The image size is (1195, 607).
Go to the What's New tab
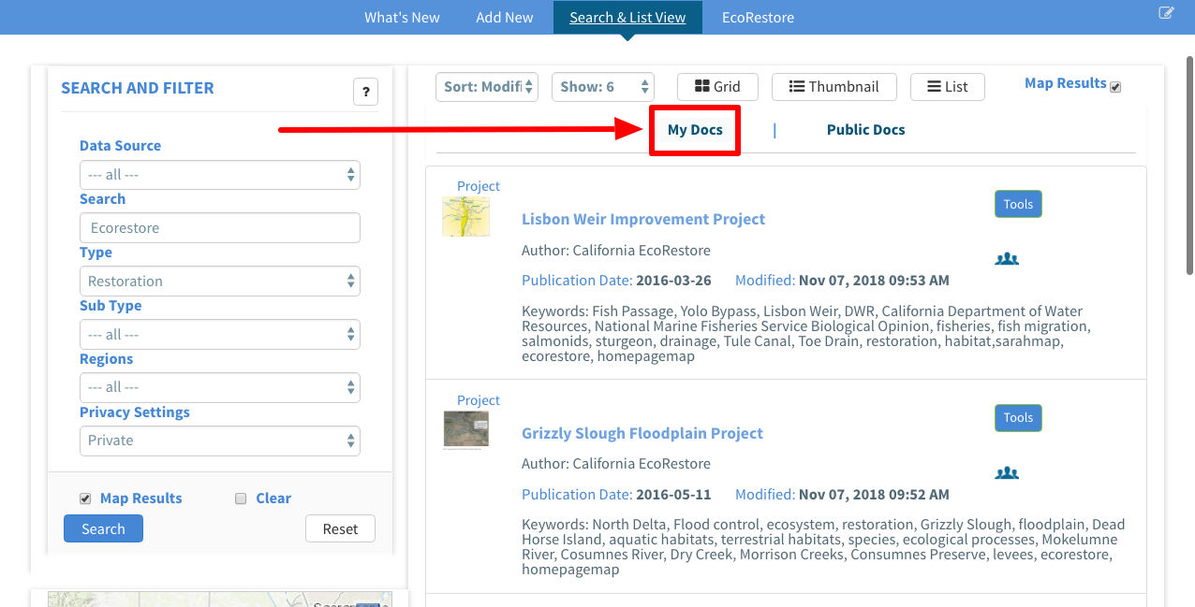(402, 18)
